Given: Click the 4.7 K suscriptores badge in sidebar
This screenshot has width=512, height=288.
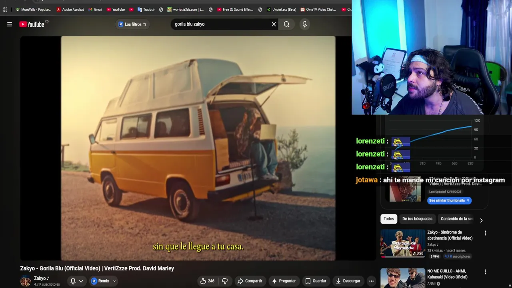Looking at the screenshot, I should pyautogui.click(x=458, y=256).
